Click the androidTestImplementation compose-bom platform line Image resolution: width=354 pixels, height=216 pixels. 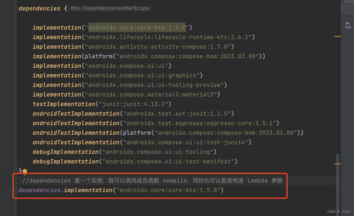168,133
